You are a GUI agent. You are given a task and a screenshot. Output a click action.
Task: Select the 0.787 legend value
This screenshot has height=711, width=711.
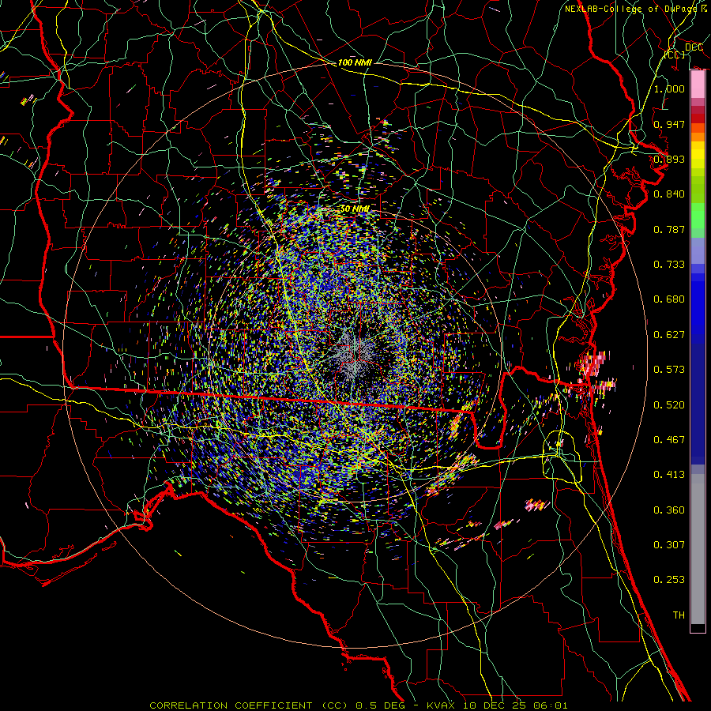669,229
